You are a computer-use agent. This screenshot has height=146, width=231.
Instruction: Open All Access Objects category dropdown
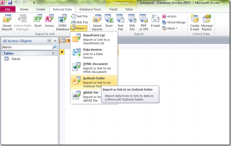click(49, 41)
